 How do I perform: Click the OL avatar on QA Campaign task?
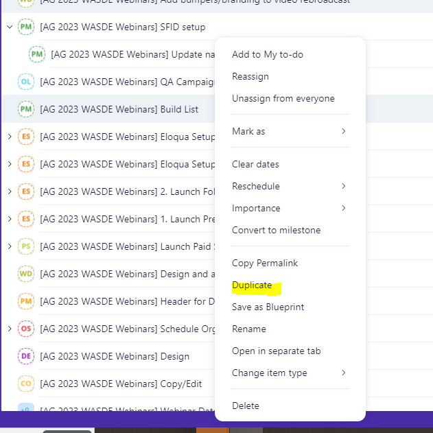click(x=26, y=82)
